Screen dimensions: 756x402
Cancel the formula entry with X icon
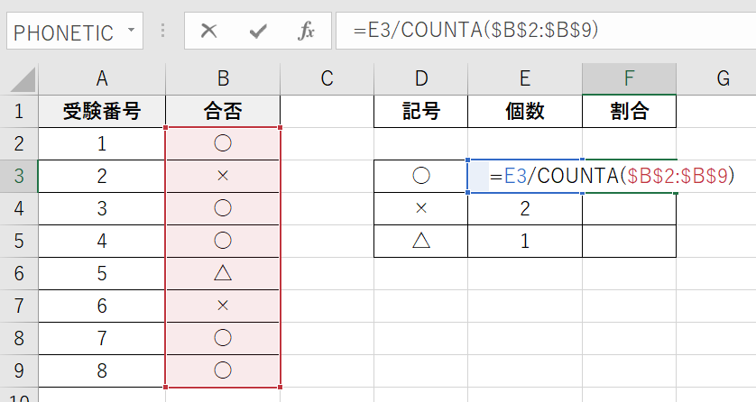click(x=209, y=32)
